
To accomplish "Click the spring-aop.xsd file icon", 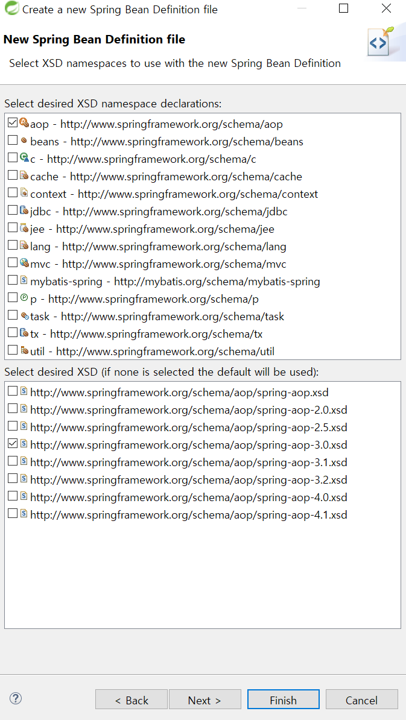I will tap(24, 392).
